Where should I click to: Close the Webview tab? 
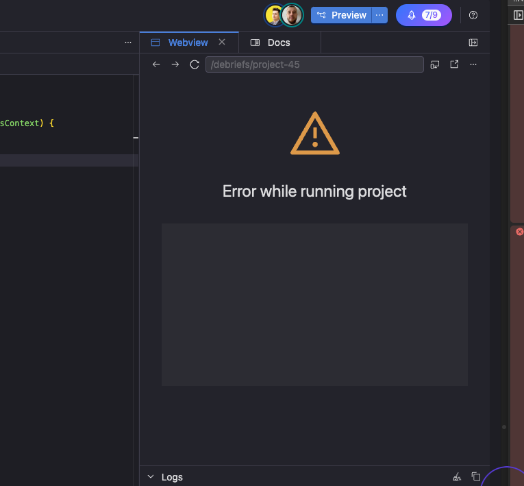point(222,42)
